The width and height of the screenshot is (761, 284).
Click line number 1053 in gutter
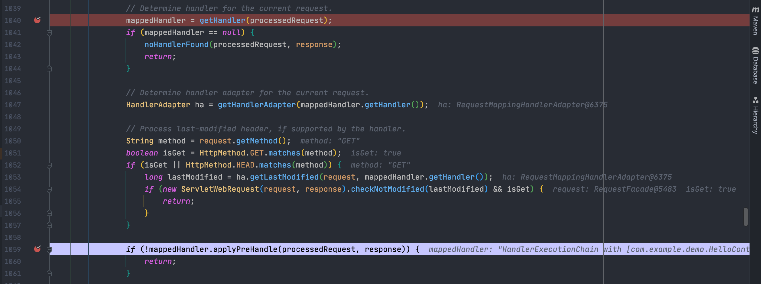pyautogui.click(x=13, y=177)
